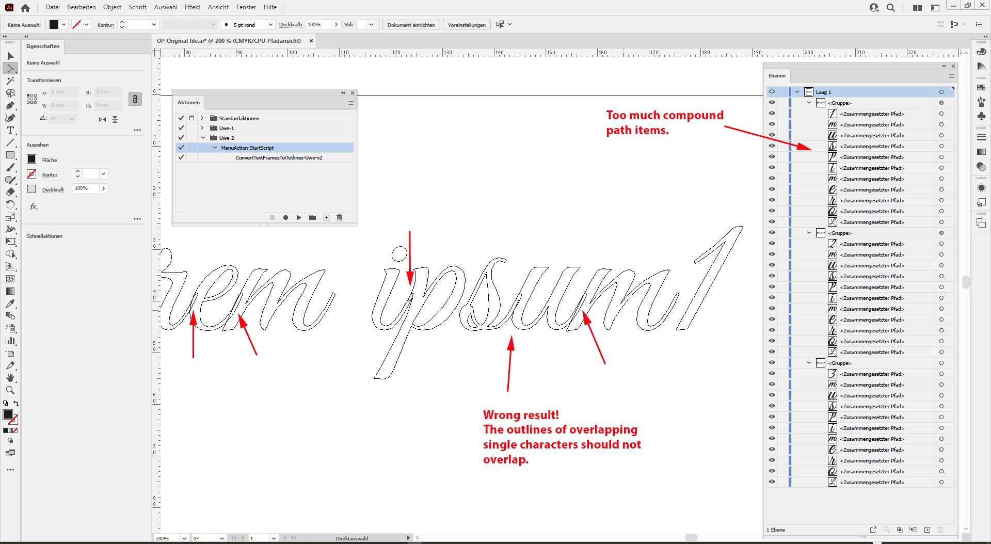
Task: Select the Type tool
Action: 10,130
